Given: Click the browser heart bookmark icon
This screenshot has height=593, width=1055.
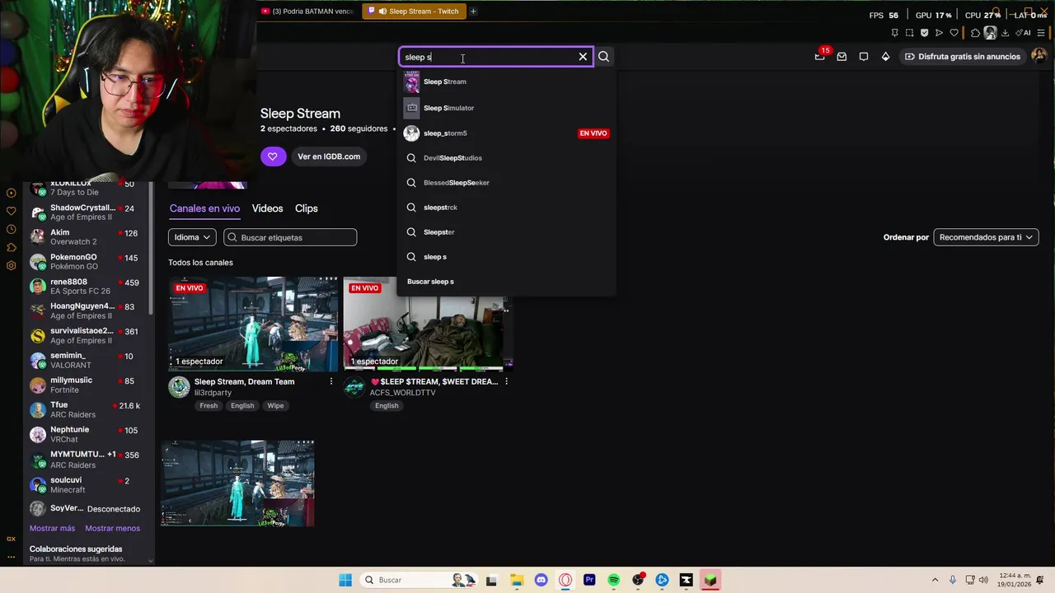Looking at the screenshot, I should [x=954, y=33].
